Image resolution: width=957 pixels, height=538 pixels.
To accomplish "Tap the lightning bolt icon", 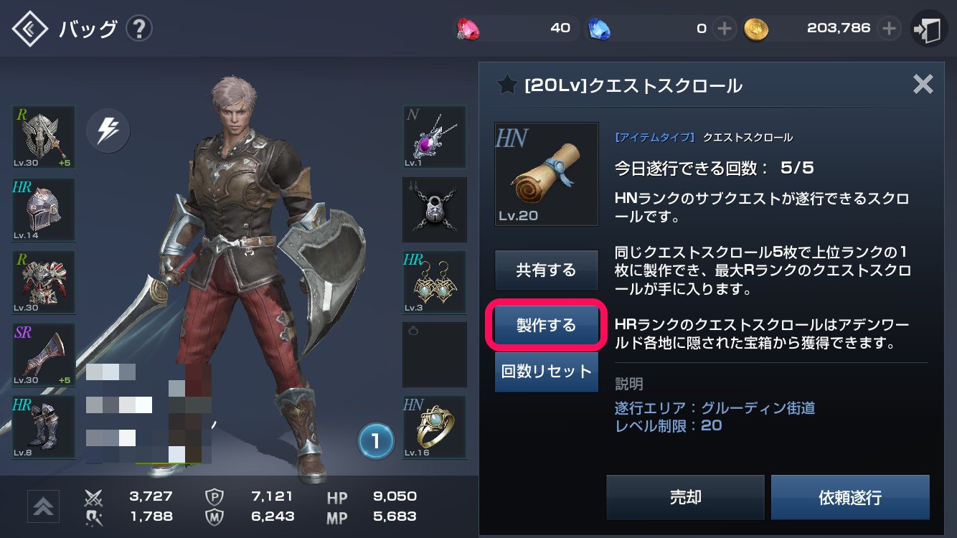I will tap(108, 131).
